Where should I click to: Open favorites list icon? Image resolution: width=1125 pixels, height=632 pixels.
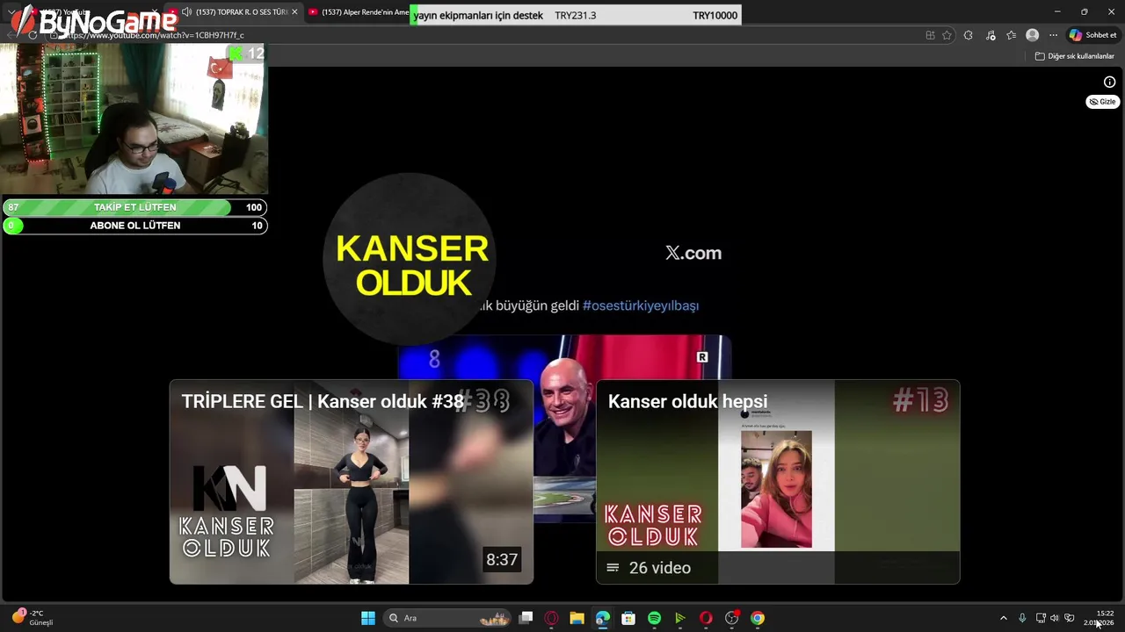(x=1012, y=35)
